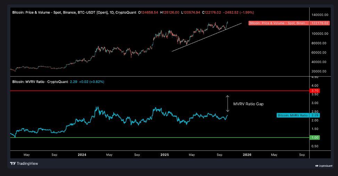Select the white ascending trendline on price chart

[x=207, y=37]
